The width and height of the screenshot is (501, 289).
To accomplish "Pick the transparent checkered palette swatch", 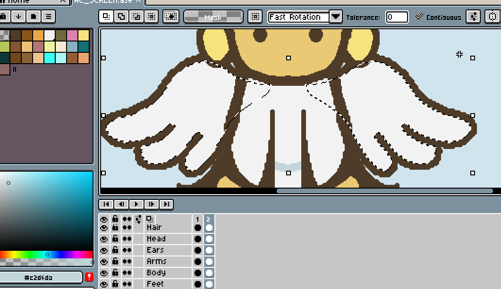I will (4, 35).
